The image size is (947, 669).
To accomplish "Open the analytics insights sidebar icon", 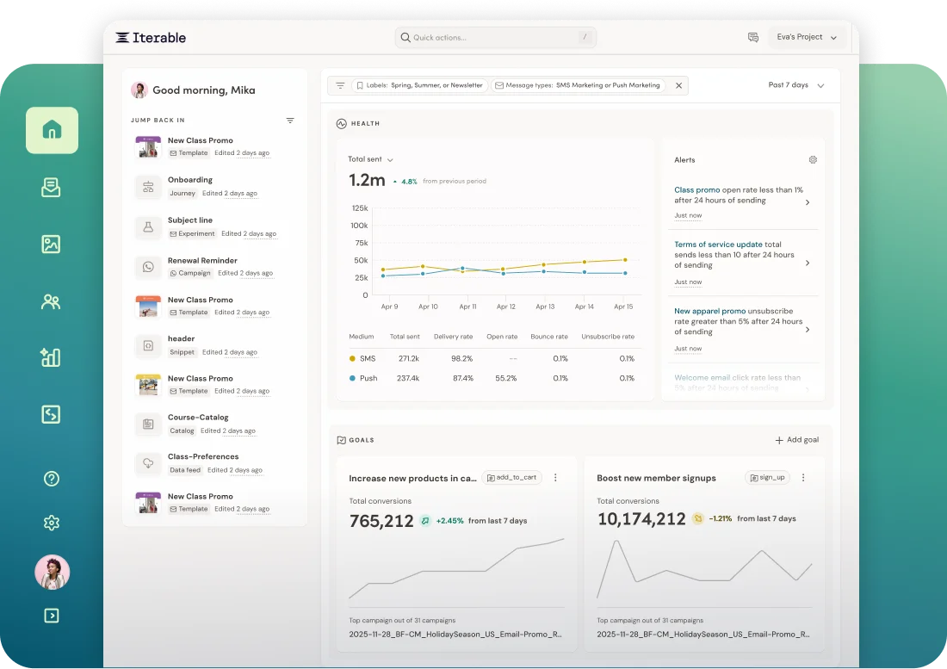I will coord(51,358).
